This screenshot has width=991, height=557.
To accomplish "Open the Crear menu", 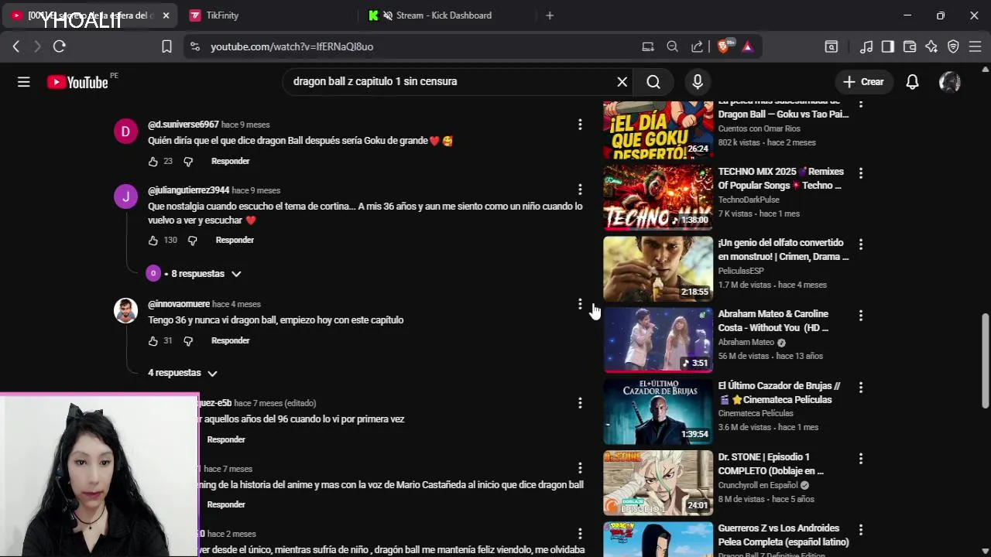I will point(863,81).
